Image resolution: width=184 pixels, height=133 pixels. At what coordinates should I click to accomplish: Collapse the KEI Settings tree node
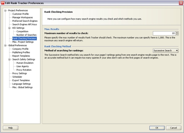point(9,28)
